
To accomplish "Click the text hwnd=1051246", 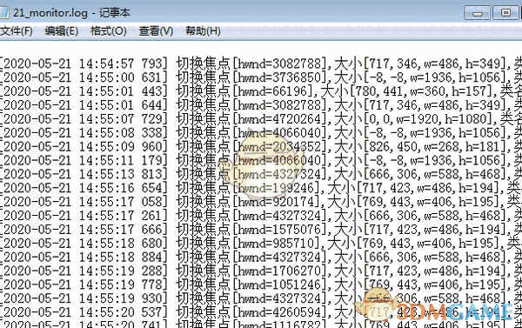I will (x=279, y=284).
